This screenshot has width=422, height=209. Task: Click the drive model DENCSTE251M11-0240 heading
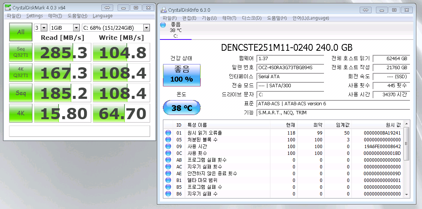(x=287, y=47)
